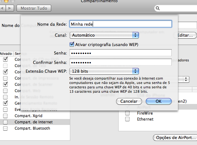The image size is (197, 145).
Task: Focus the Senha password field
Action: (121, 53)
